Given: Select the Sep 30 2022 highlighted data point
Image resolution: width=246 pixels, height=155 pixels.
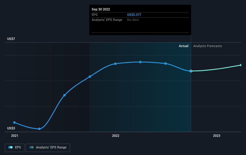Looking at the screenshot, I should 191,71.
